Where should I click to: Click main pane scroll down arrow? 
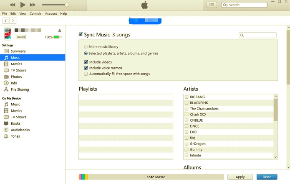coord(288,167)
